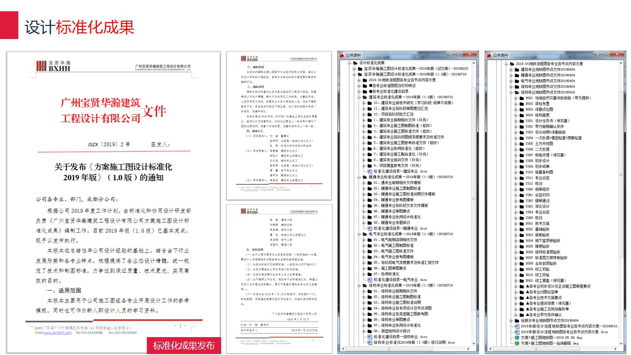Click the docx icon for 标准化建设目录--电气专业.docx

(x=369, y=279)
